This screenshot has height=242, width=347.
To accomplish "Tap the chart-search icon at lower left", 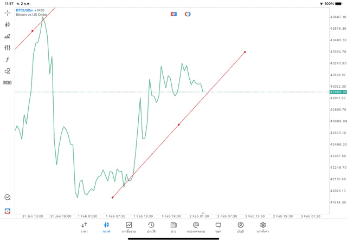I will [x=8, y=198].
